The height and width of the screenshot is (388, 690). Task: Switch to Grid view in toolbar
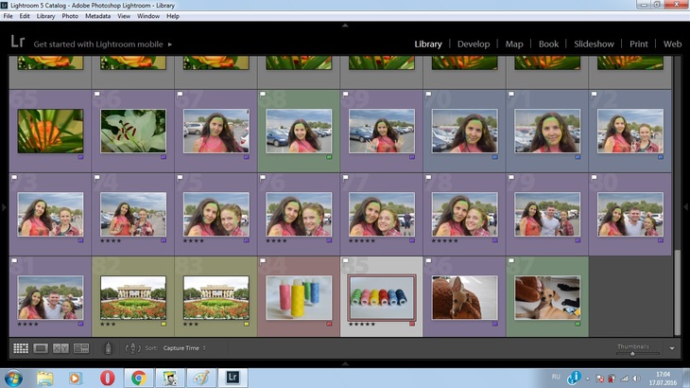(x=21, y=348)
